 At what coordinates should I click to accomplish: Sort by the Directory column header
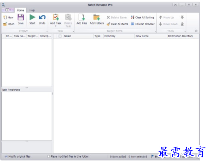(119, 36)
